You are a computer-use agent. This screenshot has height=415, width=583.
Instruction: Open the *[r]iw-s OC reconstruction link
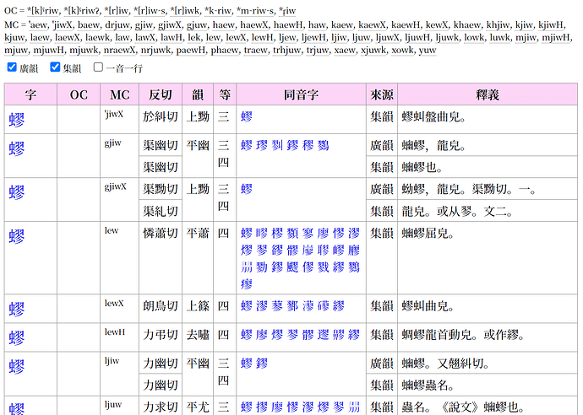150,11
